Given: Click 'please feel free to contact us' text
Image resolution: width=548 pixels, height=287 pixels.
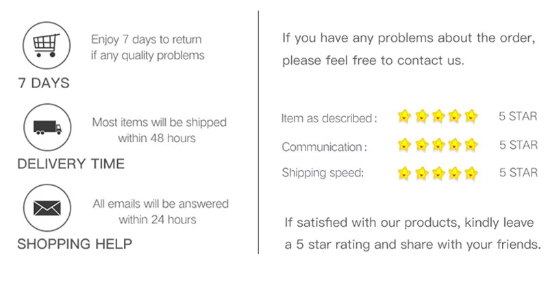Looking at the screenshot, I should point(373,61).
